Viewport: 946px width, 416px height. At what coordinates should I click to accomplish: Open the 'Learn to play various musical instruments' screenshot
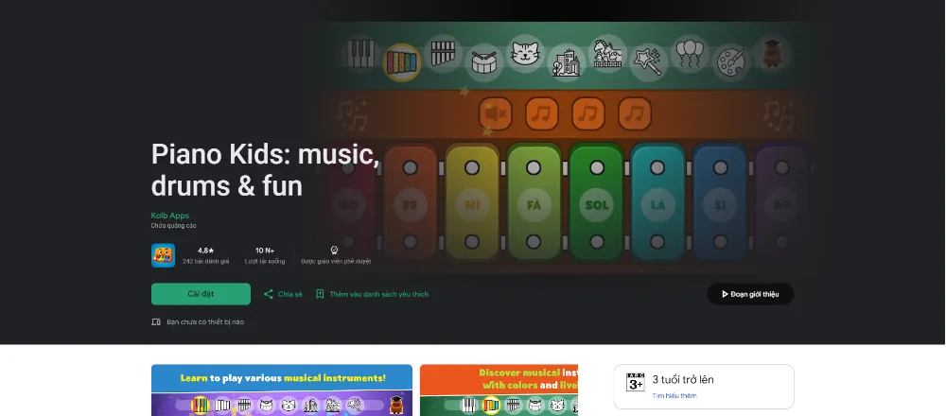click(x=282, y=390)
